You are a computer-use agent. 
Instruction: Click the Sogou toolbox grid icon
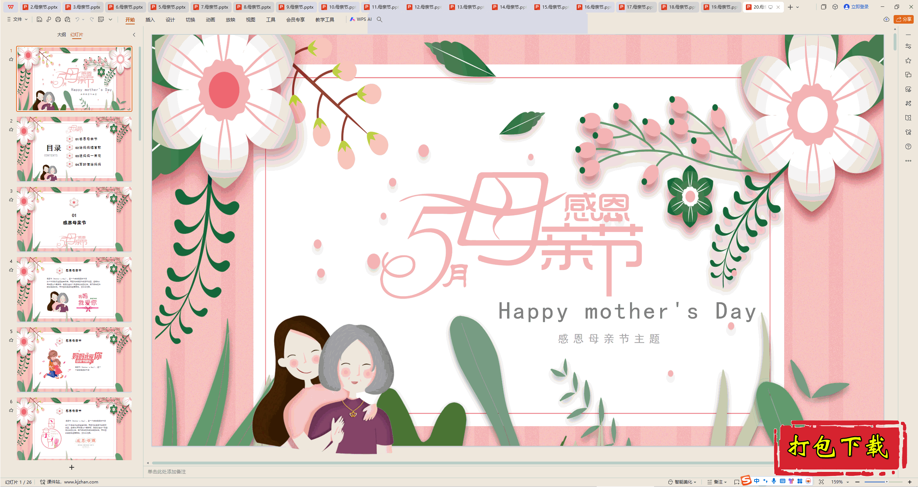[x=800, y=481]
